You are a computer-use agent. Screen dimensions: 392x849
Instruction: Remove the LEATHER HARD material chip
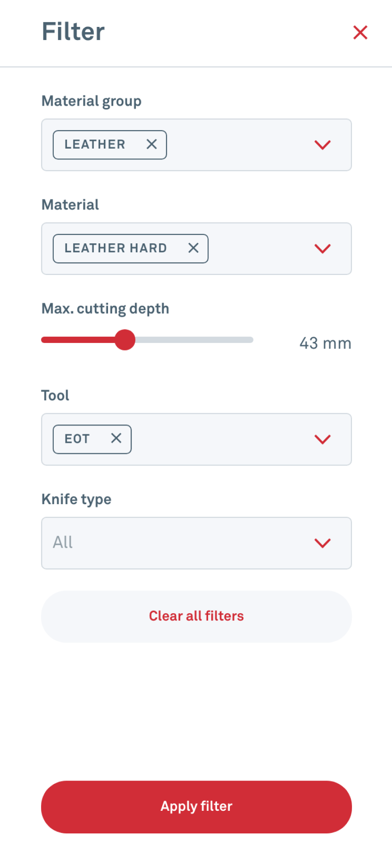[193, 248]
